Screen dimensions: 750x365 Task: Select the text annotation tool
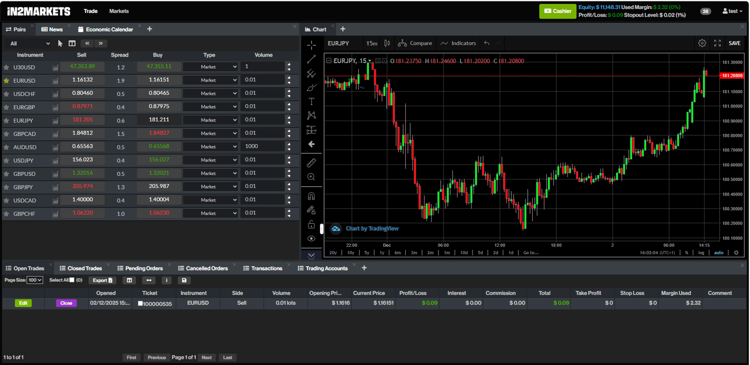click(x=312, y=102)
